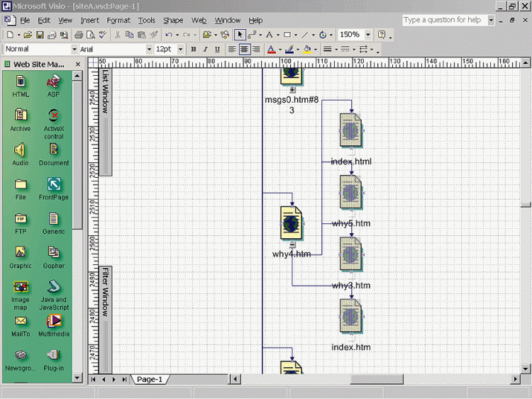Image resolution: width=532 pixels, height=399 pixels.
Task: Open the Web menu
Action: point(199,21)
